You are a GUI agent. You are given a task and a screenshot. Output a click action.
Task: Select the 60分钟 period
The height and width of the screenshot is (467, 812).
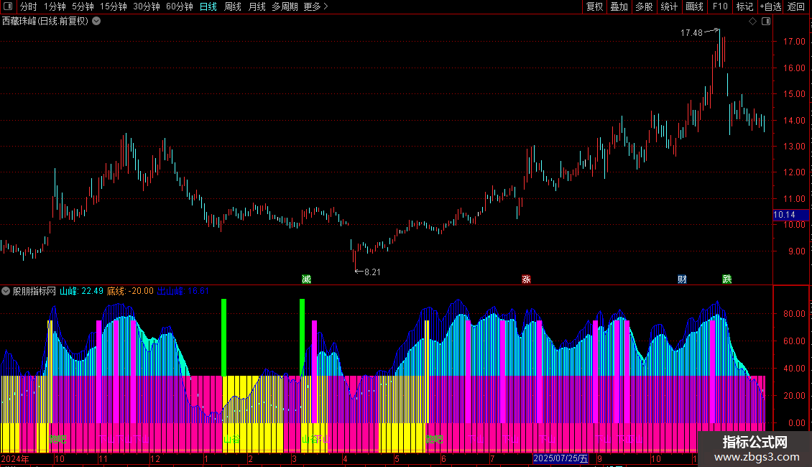tap(179, 6)
